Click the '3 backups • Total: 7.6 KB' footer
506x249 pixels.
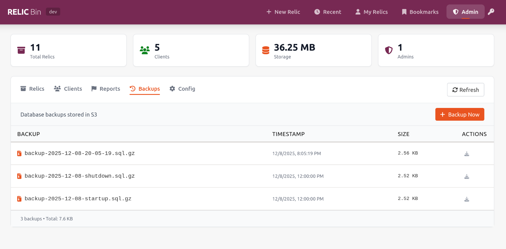point(47,219)
